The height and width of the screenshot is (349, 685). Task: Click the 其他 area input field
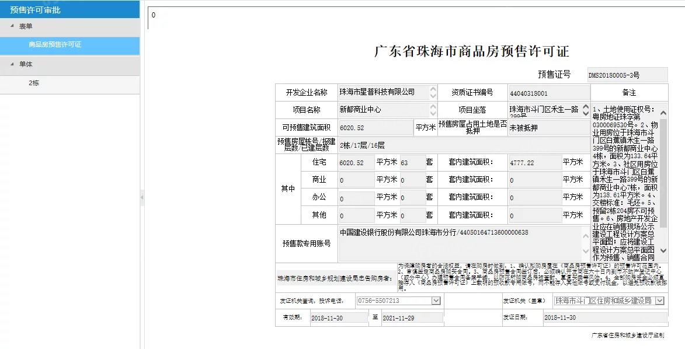pos(356,215)
